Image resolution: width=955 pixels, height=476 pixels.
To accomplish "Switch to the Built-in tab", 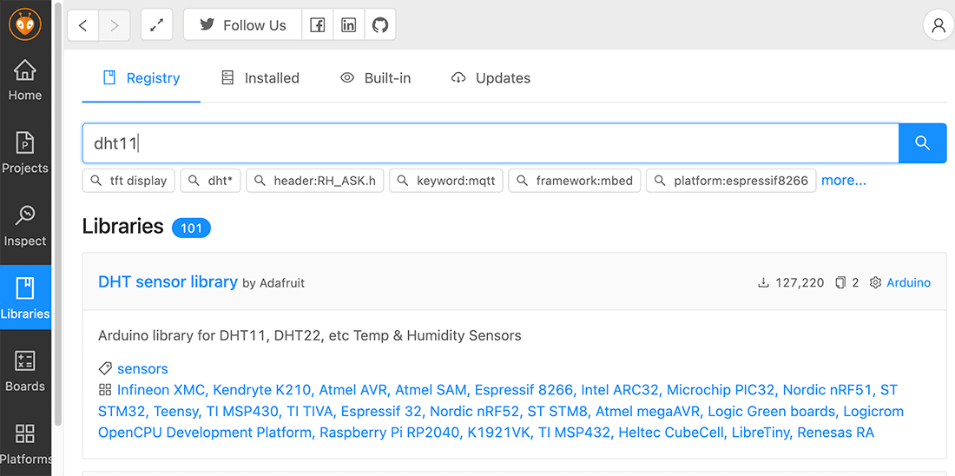I will coord(375,78).
